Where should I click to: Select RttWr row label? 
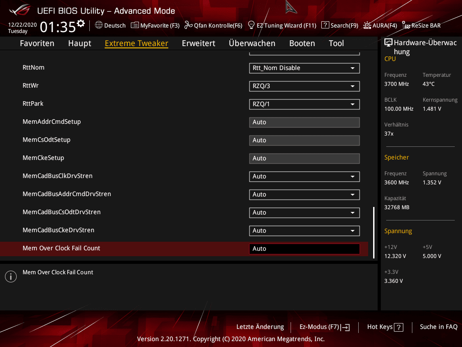[x=31, y=85]
